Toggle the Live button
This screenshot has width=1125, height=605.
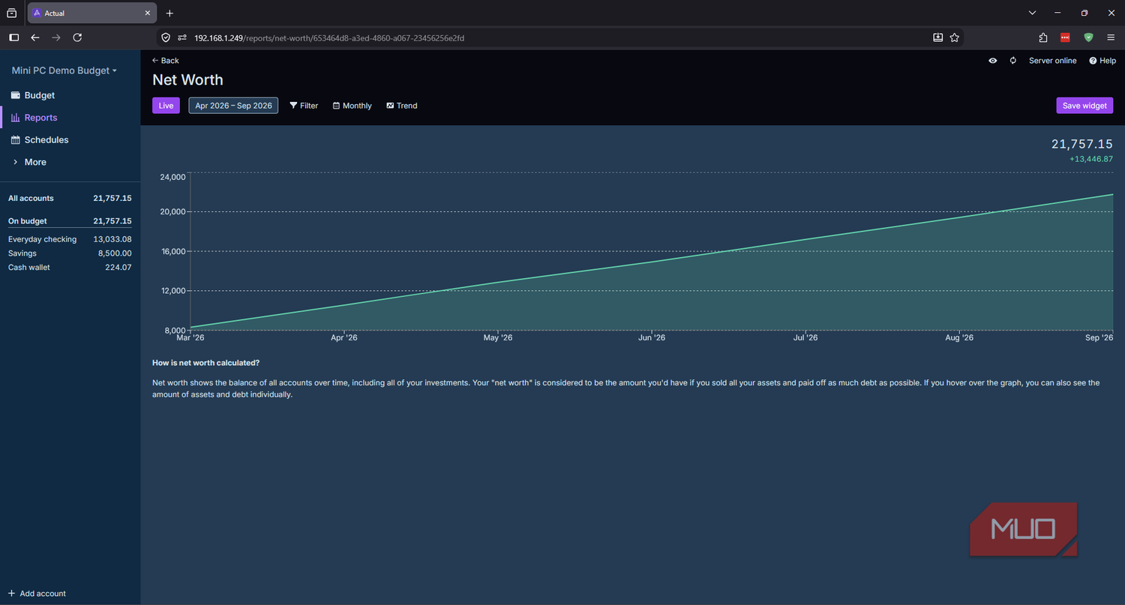click(x=166, y=106)
